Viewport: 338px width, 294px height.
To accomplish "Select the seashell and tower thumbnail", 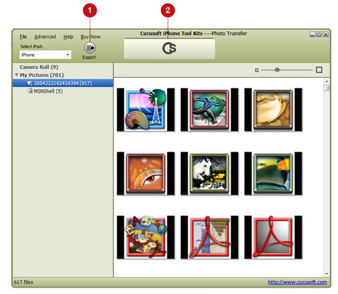I will (x=145, y=109).
